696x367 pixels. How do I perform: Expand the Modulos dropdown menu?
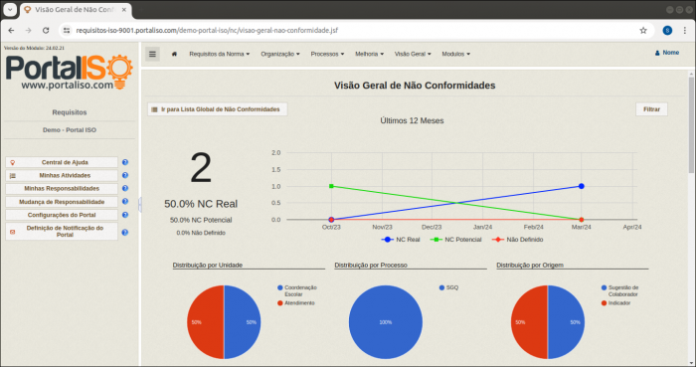tap(455, 54)
